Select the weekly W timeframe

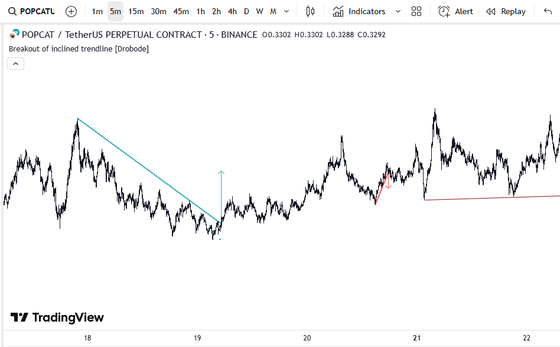[x=259, y=11]
